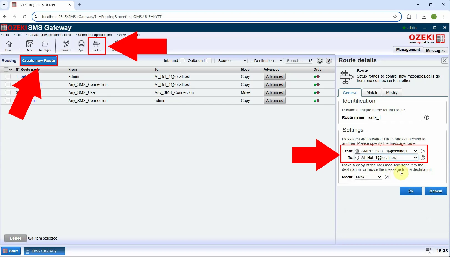Bookmark this page with the star icon
Image resolution: width=450 pixels, height=257 pixels.
pyautogui.click(x=395, y=17)
